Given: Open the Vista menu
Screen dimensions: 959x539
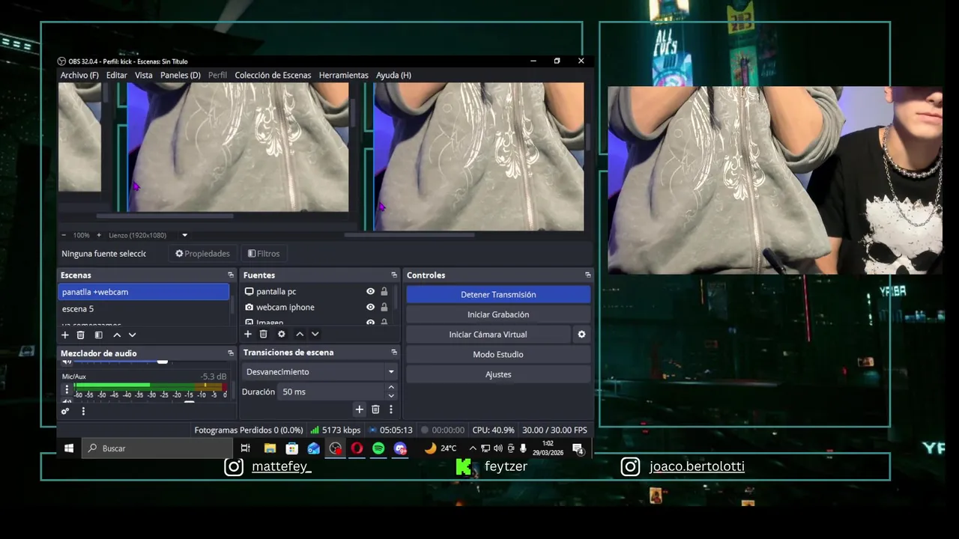Looking at the screenshot, I should (144, 75).
